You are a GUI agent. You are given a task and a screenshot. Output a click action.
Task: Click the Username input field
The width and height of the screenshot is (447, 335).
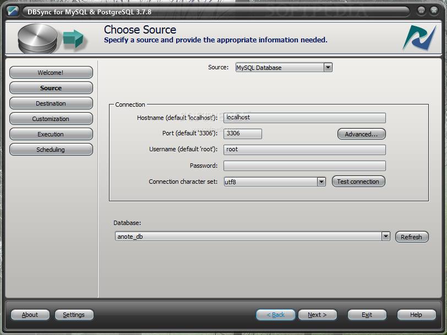(304, 150)
